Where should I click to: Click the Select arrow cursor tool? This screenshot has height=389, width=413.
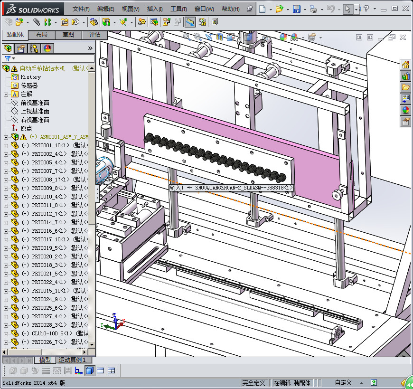coord(348,9)
